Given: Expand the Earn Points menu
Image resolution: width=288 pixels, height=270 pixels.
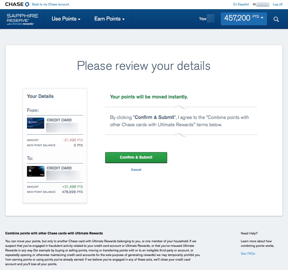Looking at the screenshot, I should (109, 19).
